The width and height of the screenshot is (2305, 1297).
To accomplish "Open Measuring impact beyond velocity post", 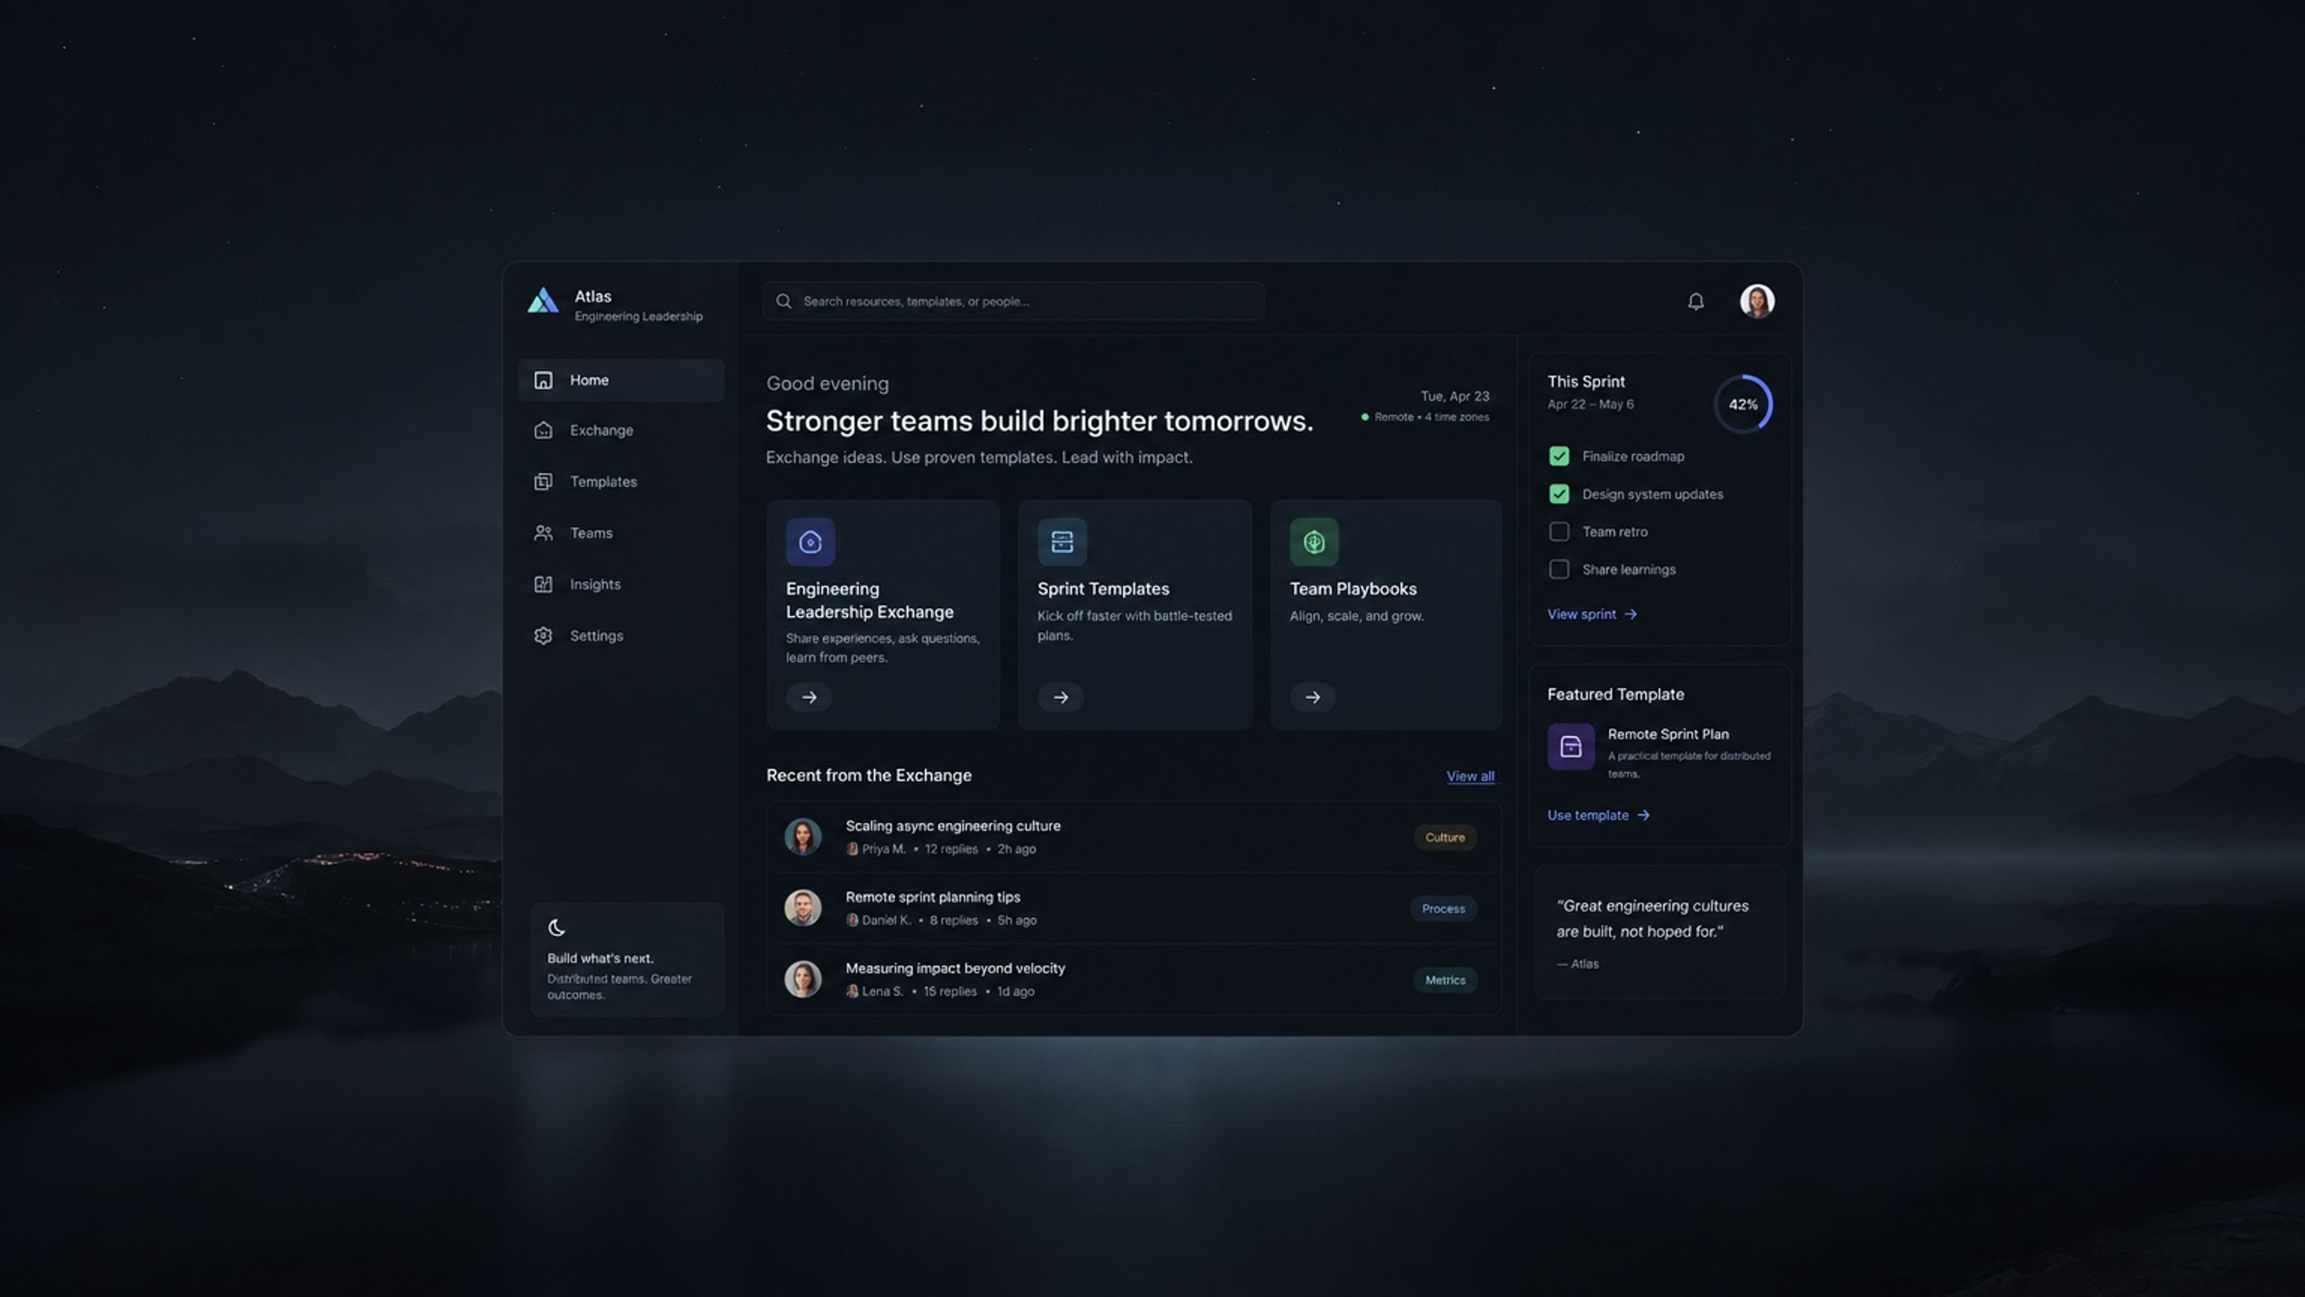I will tap(1134, 979).
